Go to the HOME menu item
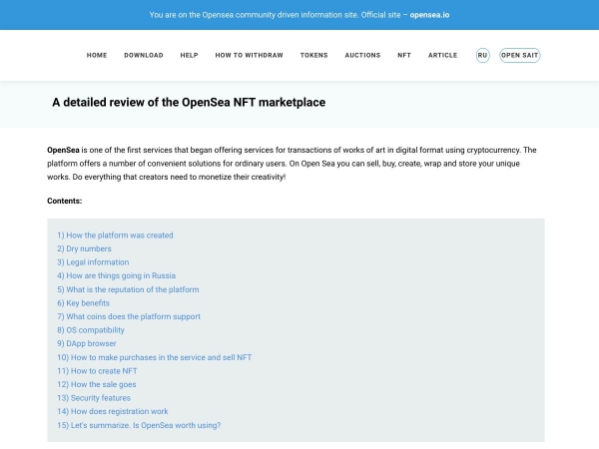 tap(97, 55)
